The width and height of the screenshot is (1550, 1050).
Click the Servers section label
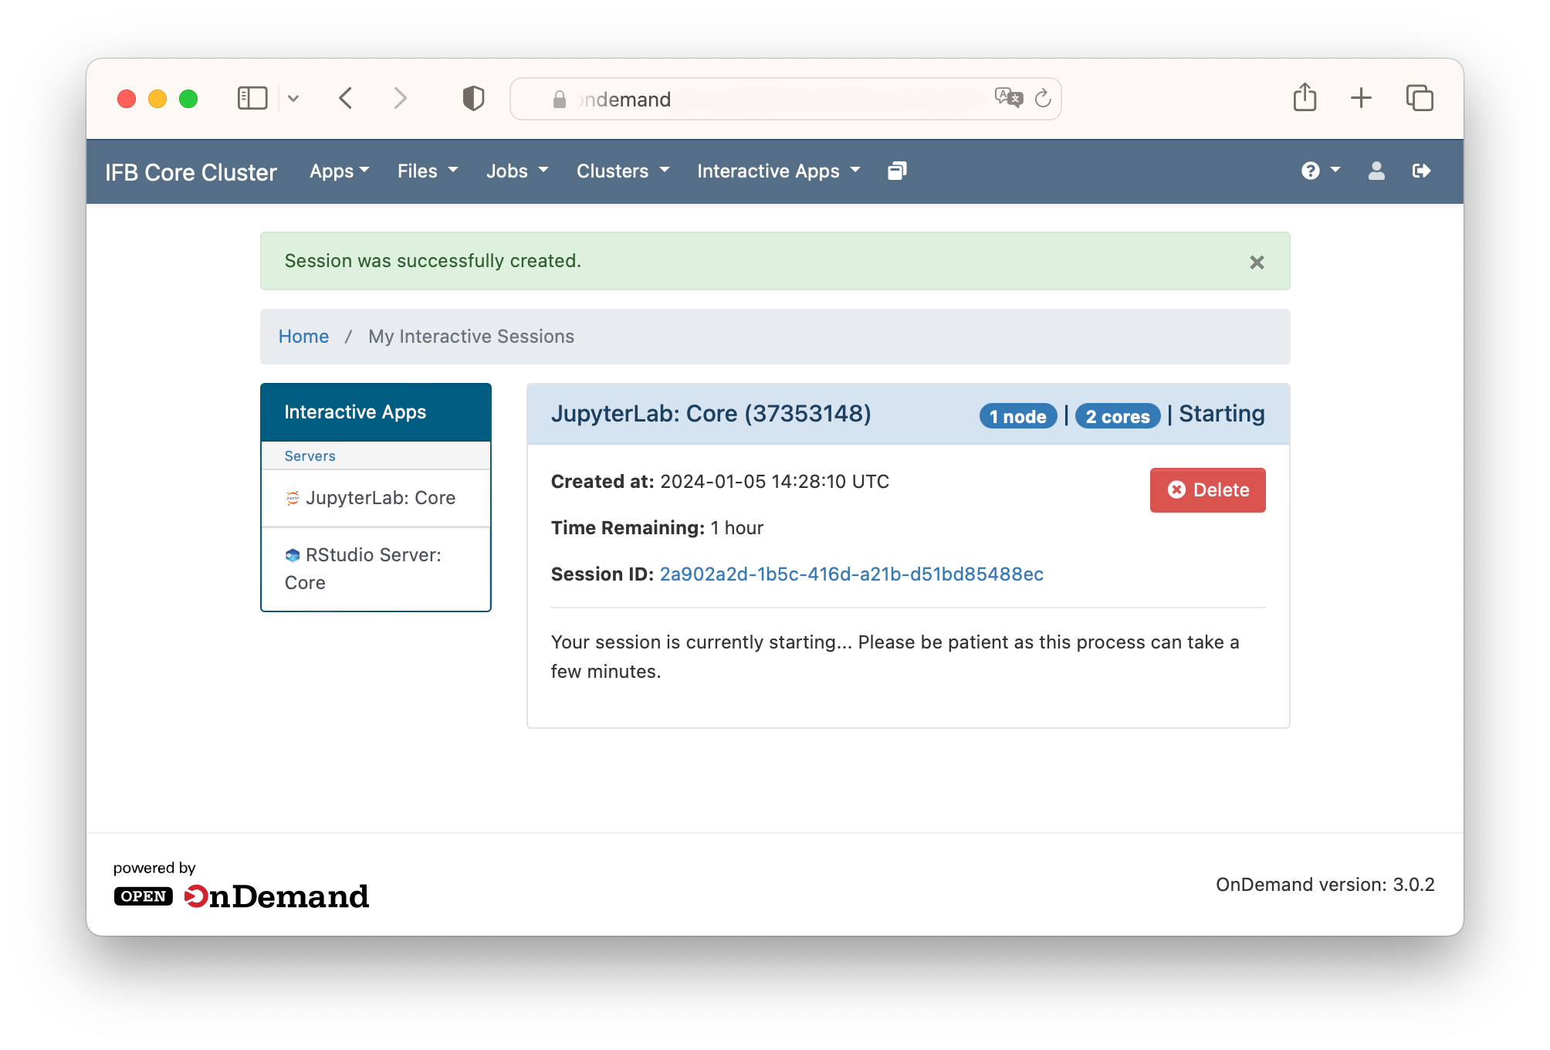pos(310,456)
